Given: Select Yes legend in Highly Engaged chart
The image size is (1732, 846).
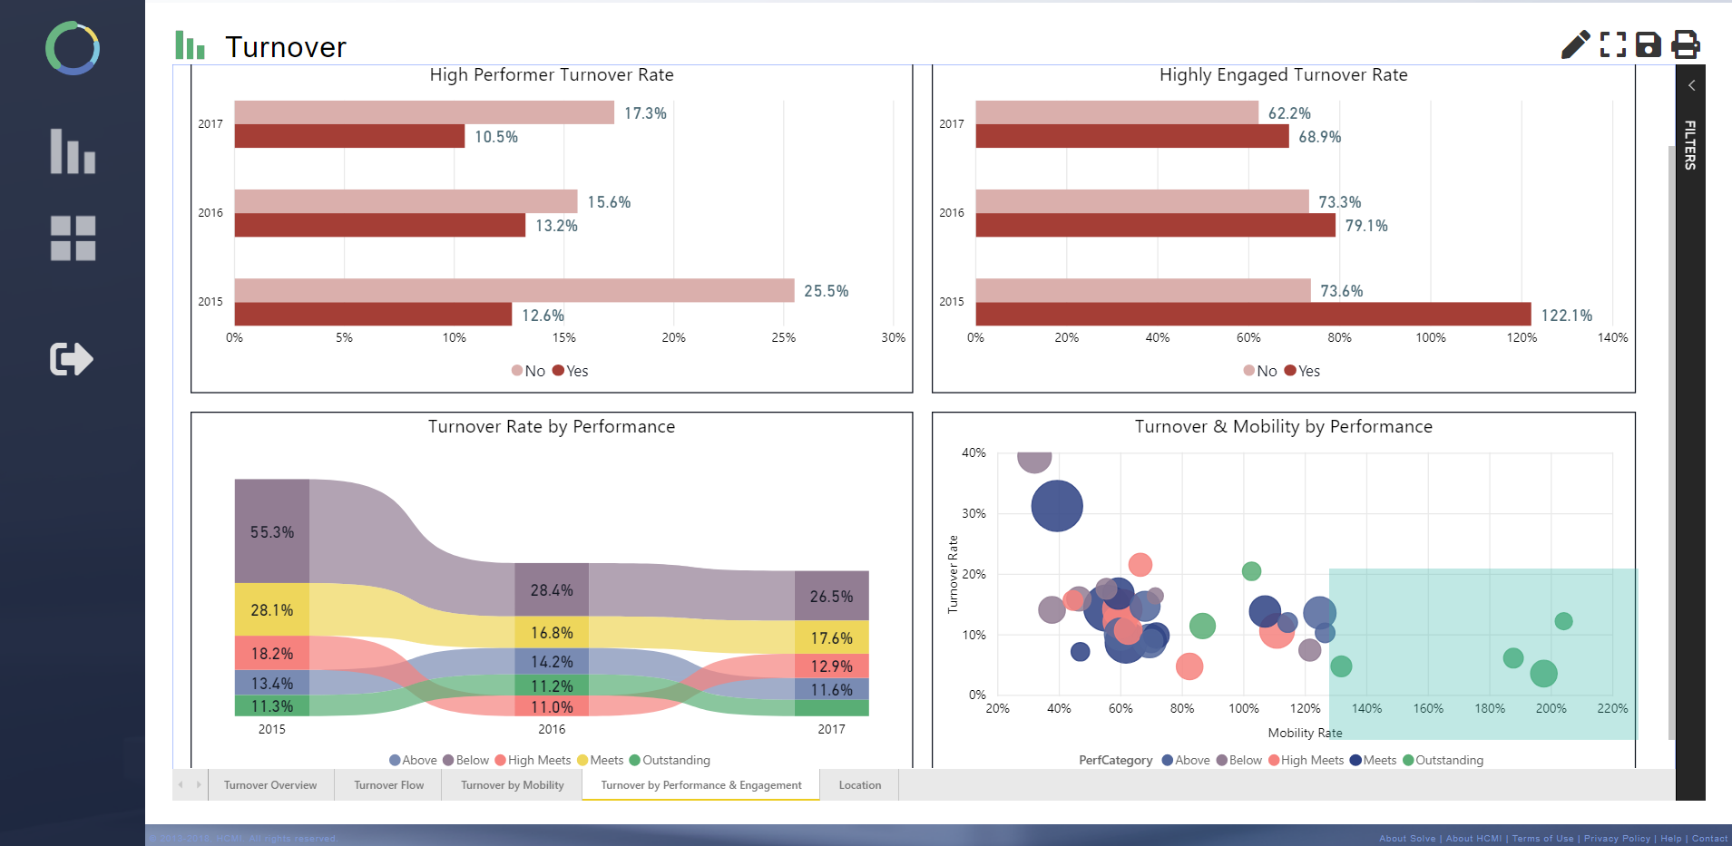Looking at the screenshot, I should click(1302, 371).
